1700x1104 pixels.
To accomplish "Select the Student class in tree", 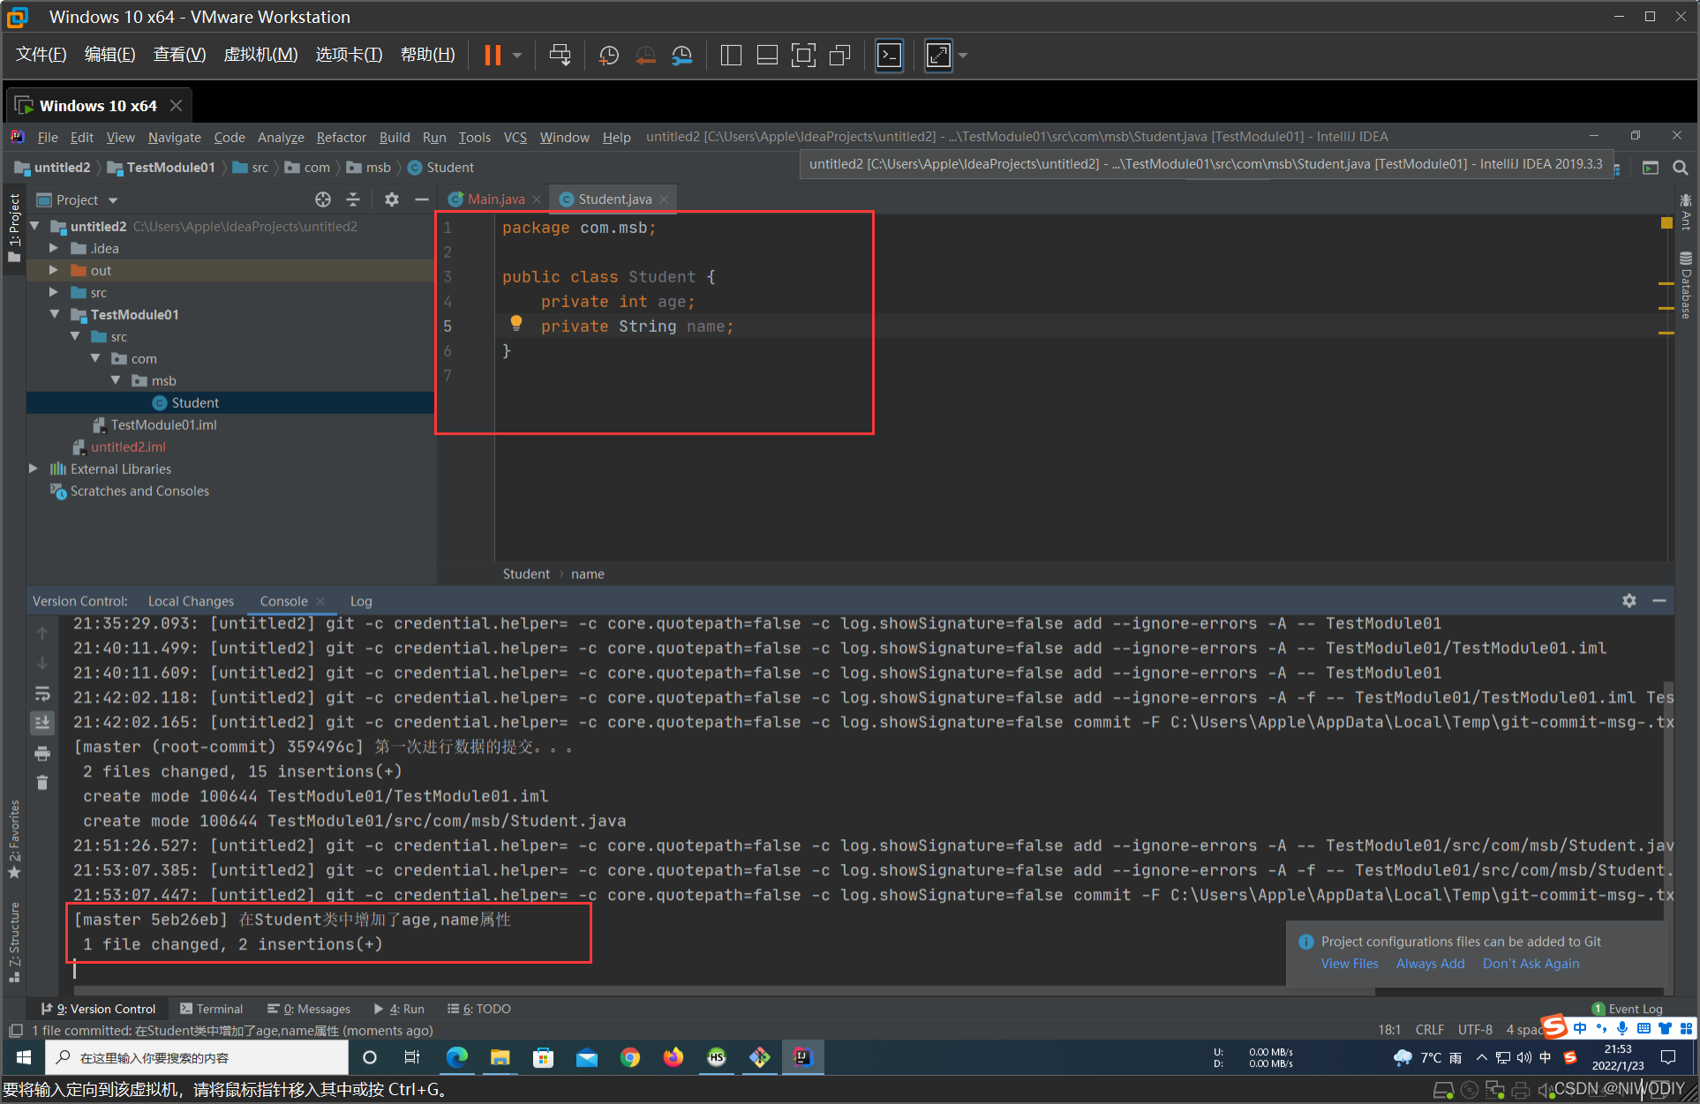I will pyautogui.click(x=195, y=402).
